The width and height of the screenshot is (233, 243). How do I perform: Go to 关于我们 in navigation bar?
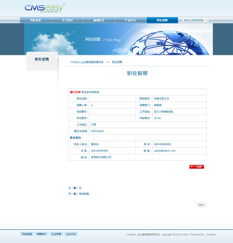click(x=67, y=20)
